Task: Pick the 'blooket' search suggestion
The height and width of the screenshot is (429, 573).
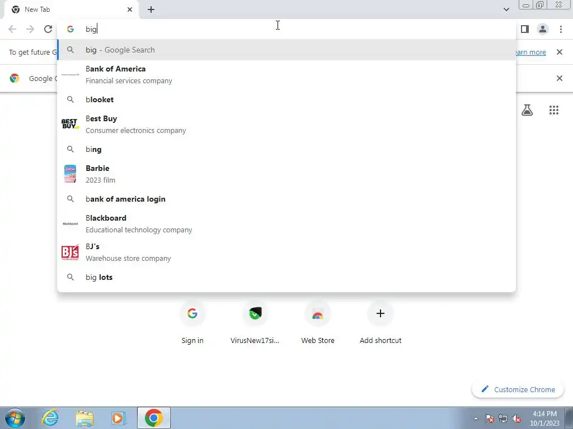Action: tap(286, 99)
